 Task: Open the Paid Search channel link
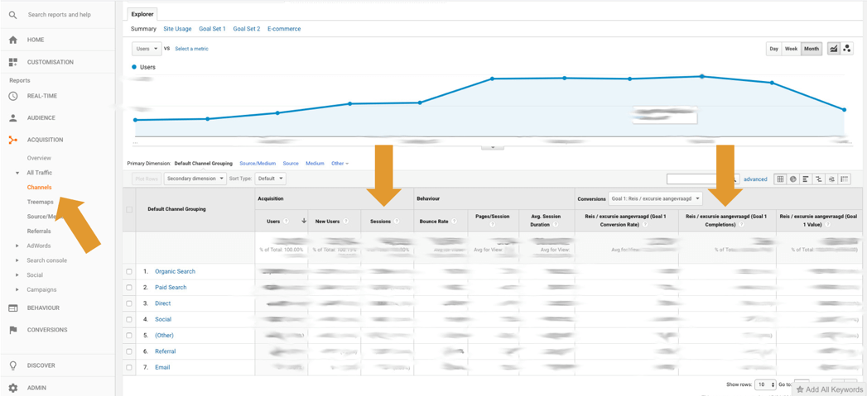[171, 287]
